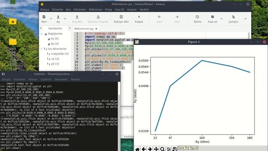Select the Py [5] symbol
268x151 pixels.
55,39
